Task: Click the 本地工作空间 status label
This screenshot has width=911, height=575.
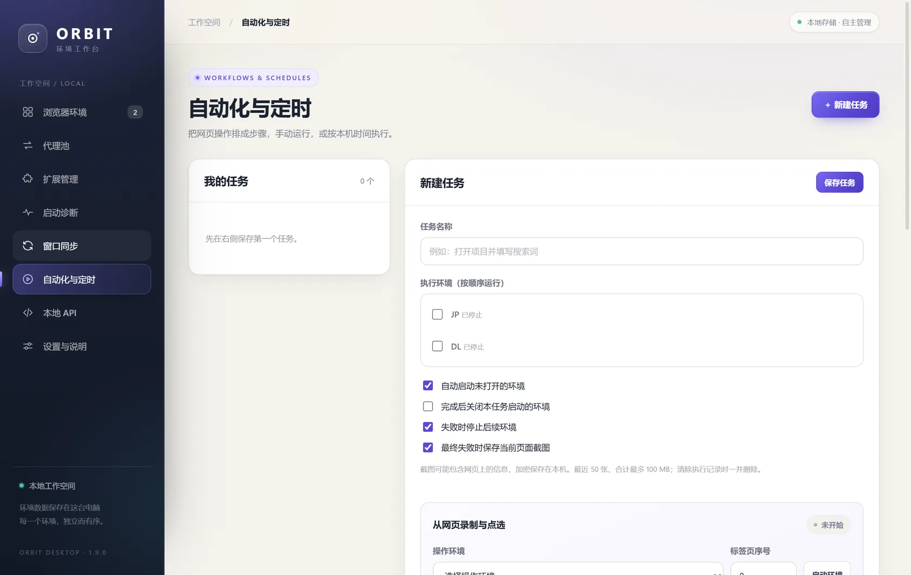Action: [x=52, y=486]
